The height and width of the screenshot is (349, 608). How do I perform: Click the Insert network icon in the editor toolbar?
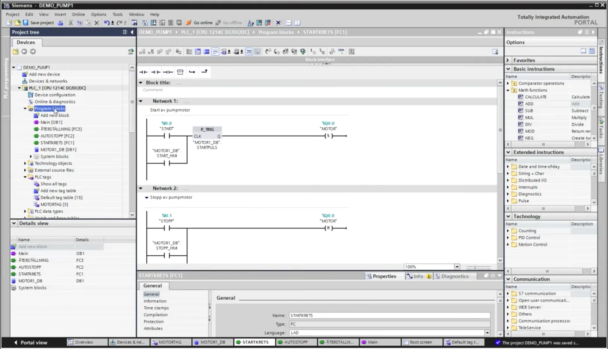pyautogui.click(x=142, y=52)
